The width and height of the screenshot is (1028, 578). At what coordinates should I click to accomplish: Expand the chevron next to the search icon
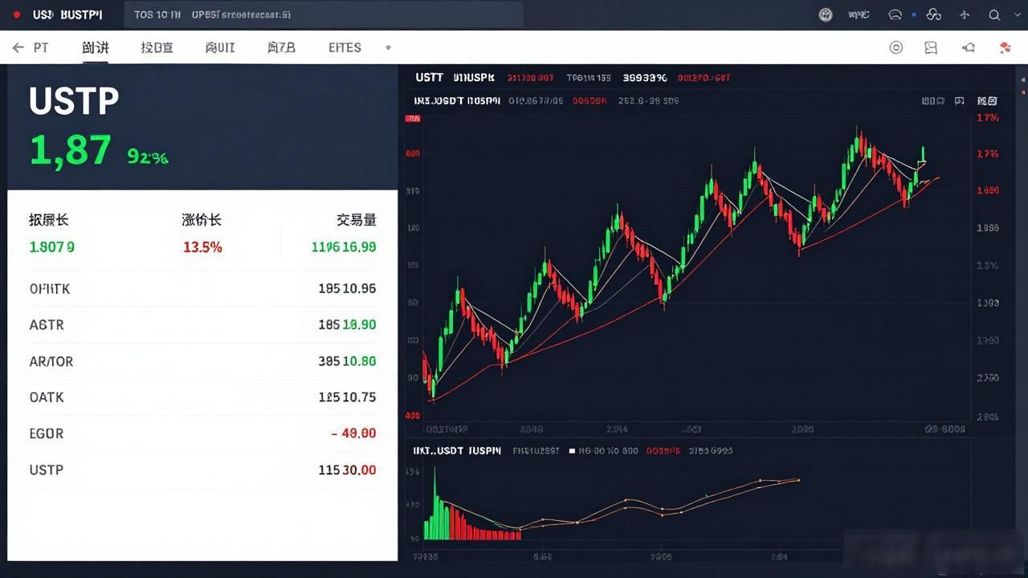click(x=1019, y=14)
